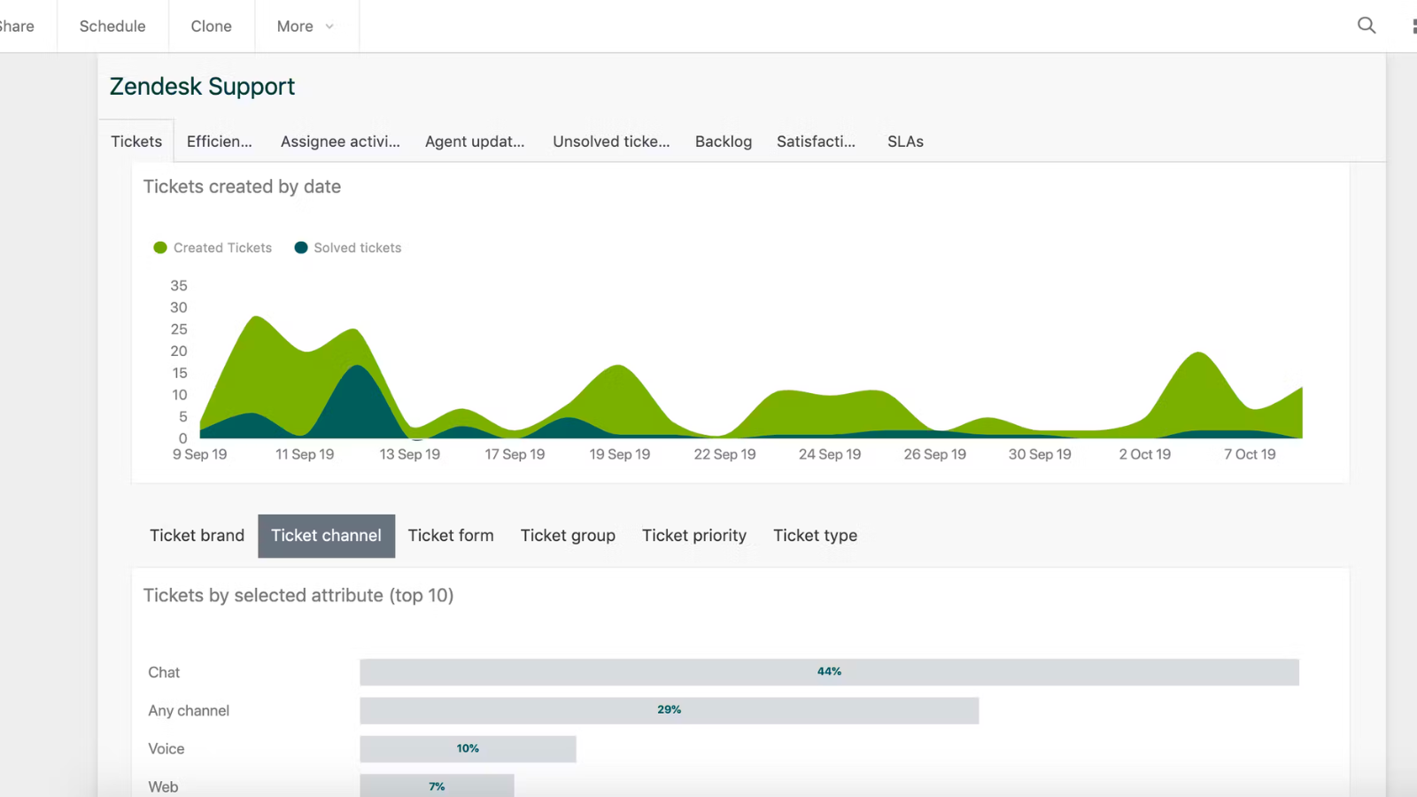Click the 24 Sep 19 axis label
1417x797 pixels.
(830, 454)
